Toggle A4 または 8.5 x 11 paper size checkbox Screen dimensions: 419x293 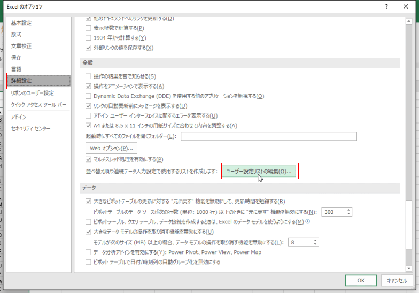coord(88,125)
